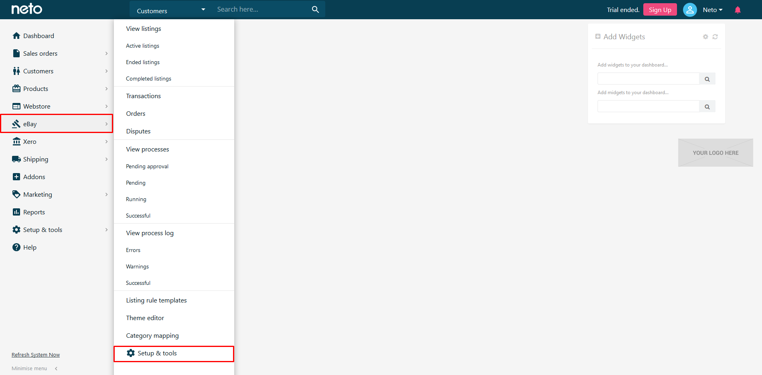Image resolution: width=762 pixels, height=375 pixels.
Task: Click Refresh System Now link
Action: (36, 355)
